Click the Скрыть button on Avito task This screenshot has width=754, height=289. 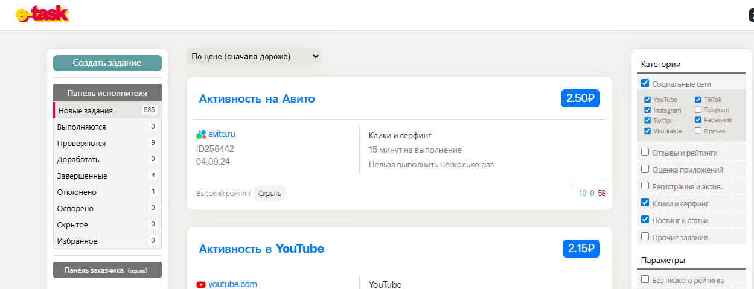click(269, 194)
